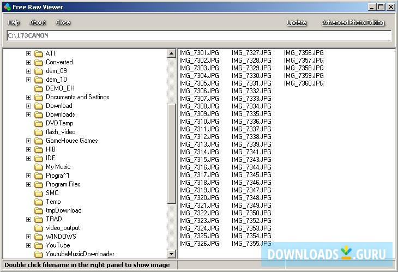Image resolution: width=398 pixels, height=272 pixels.
Task: Open the Help menu
Action: point(14,22)
